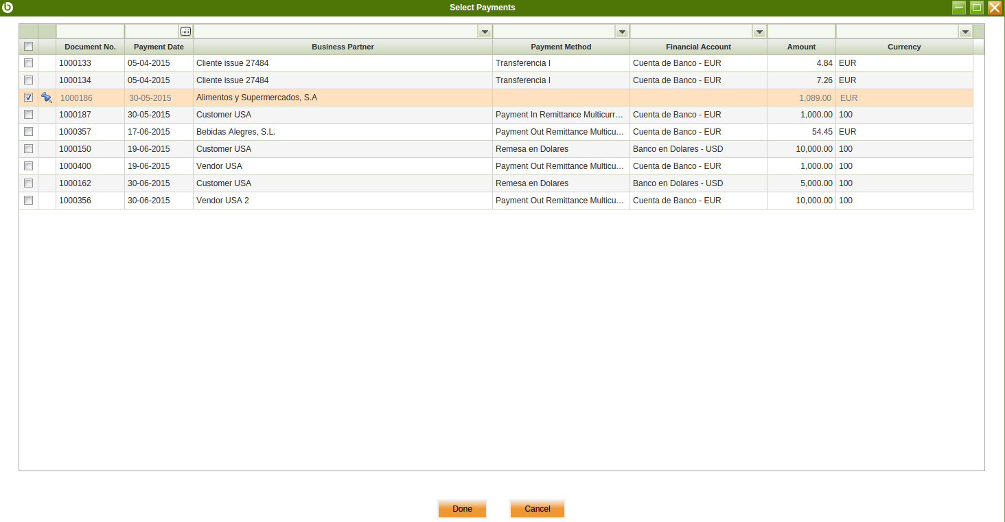
Task: Click the Amount filter input field
Action: click(x=801, y=32)
